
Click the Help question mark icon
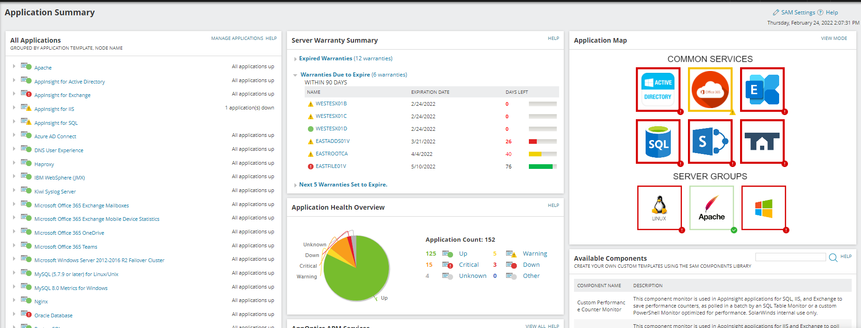click(820, 13)
